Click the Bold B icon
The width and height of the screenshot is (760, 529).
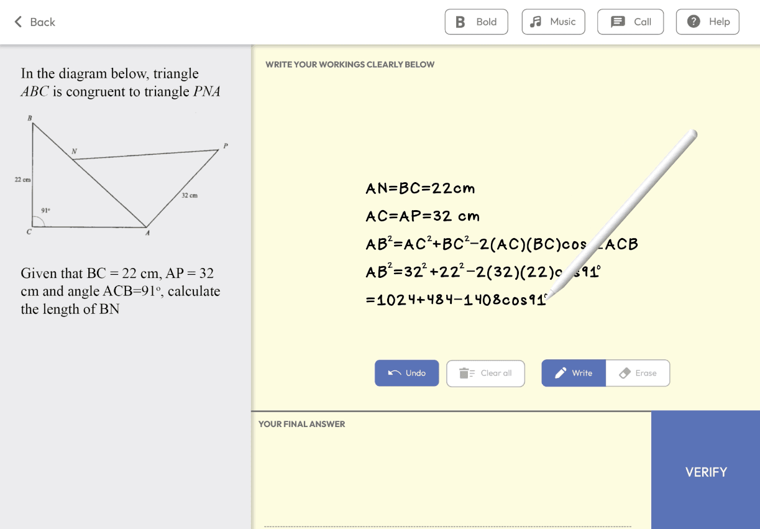click(x=460, y=22)
